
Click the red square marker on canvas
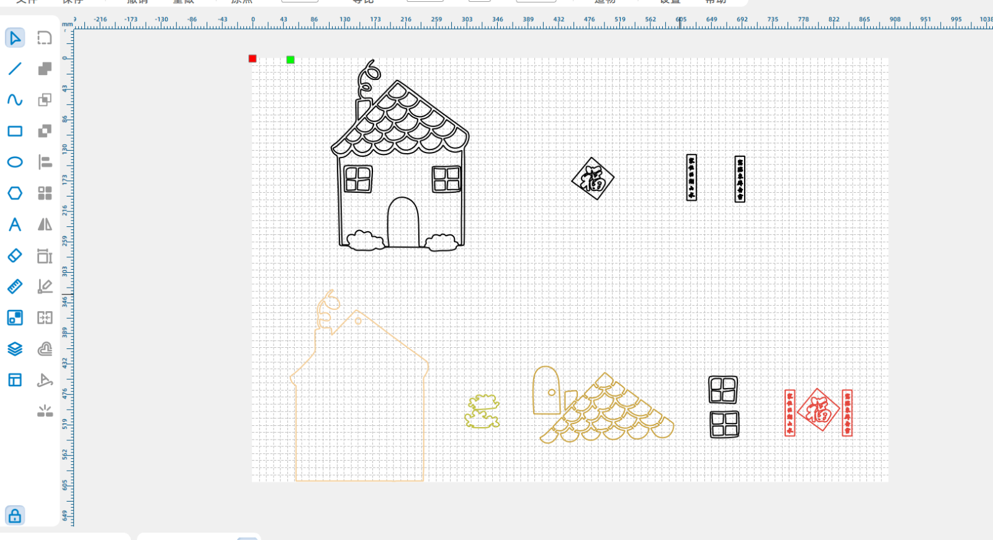[x=253, y=59]
